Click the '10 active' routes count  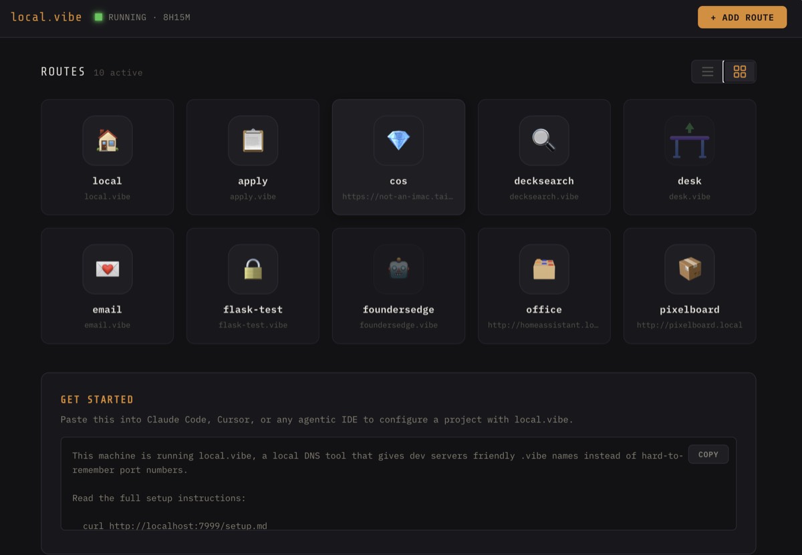(118, 72)
